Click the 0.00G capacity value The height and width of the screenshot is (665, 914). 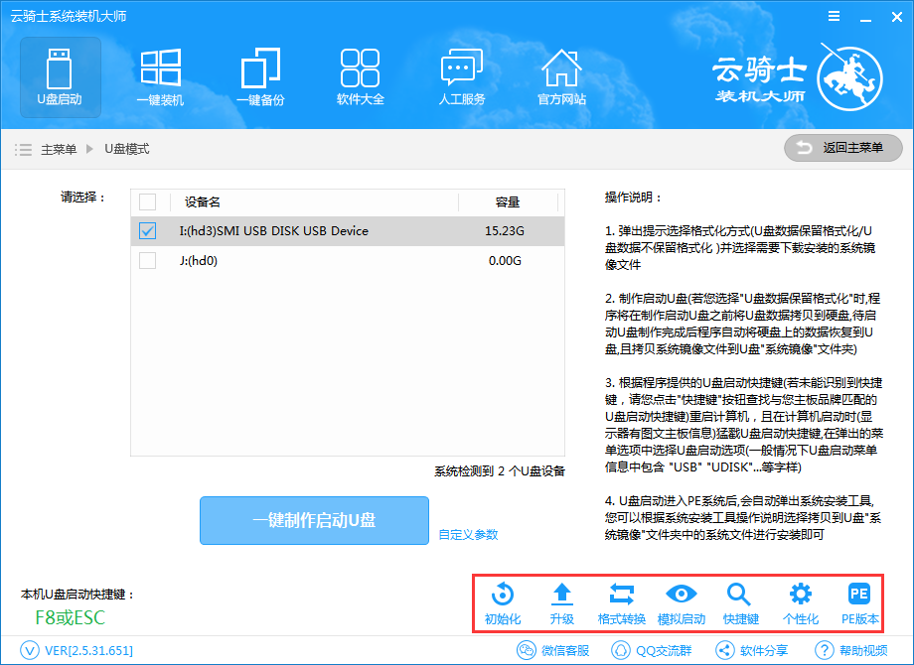(505, 260)
